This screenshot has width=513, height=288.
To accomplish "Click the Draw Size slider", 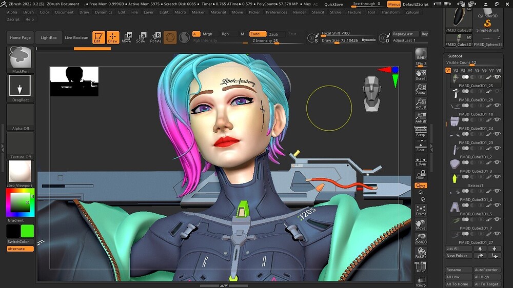I will 348,40.
